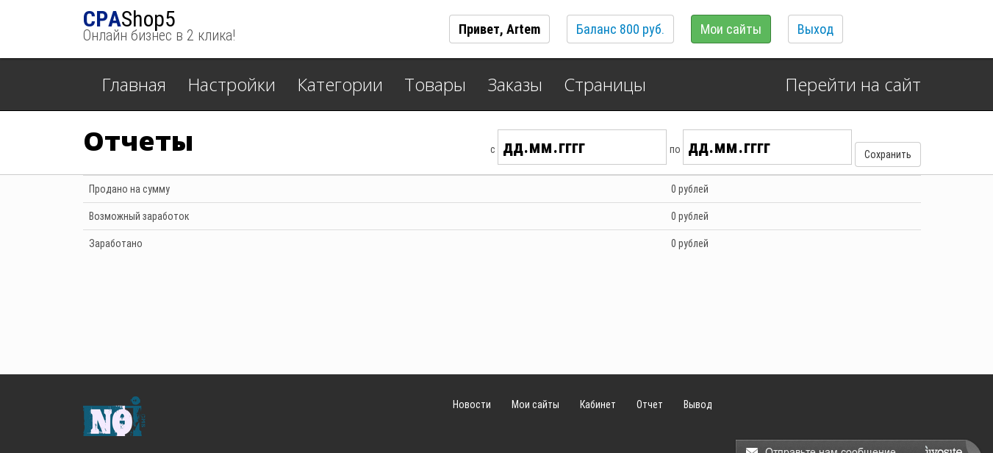Image resolution: width=993 pixels, height=453 pixels.
Task: Click the envelope icon in chat widget
Action: [x=752, y=449]
